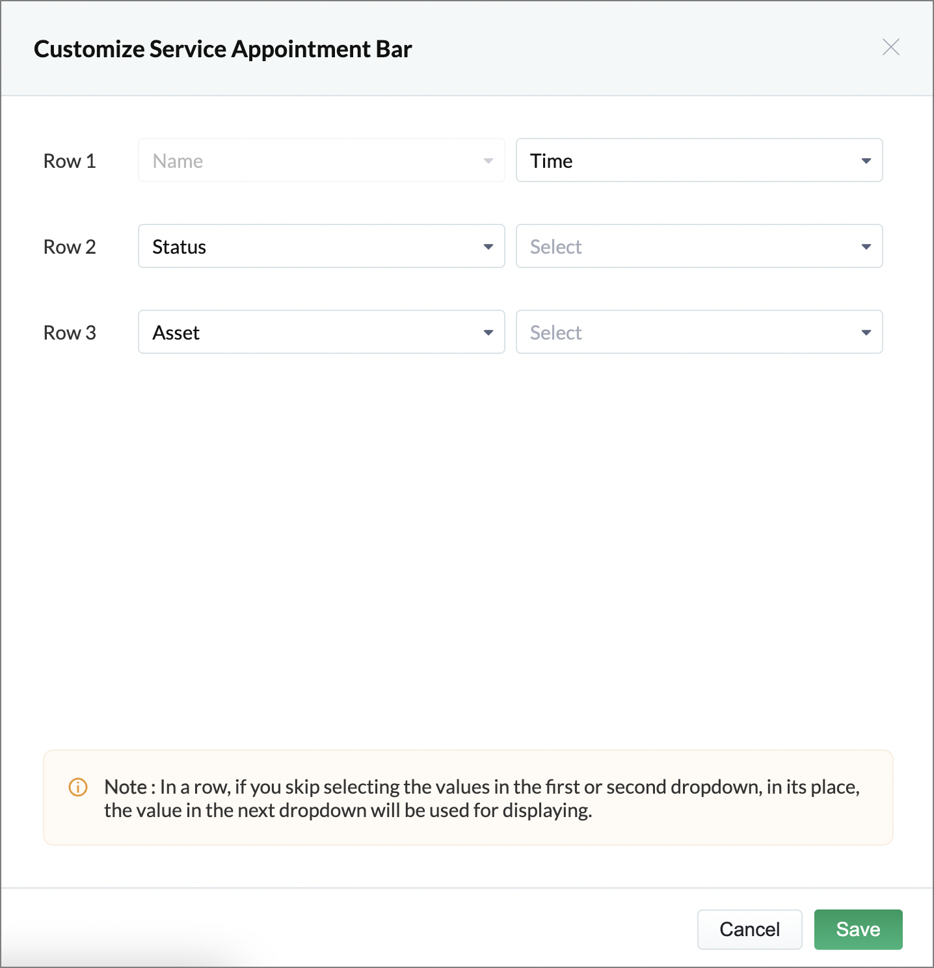Open the empty Select dropdown in Row 3
Viewport: 934px width, 968px height.
click(689, 332)
